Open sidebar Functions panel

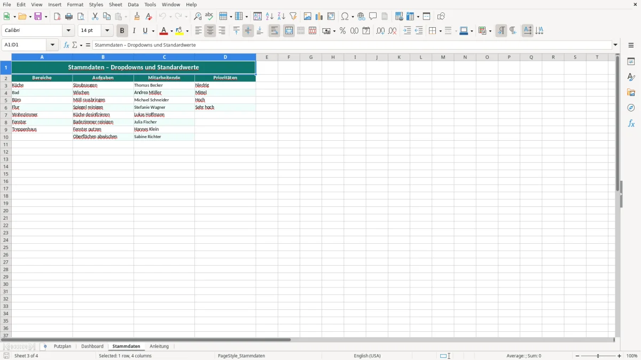coord(631,124)
